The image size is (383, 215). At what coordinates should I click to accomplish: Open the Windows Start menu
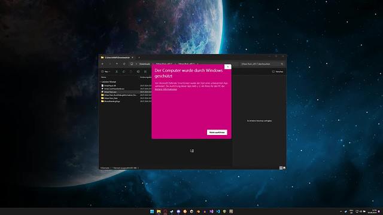click(x=152, y=211)
